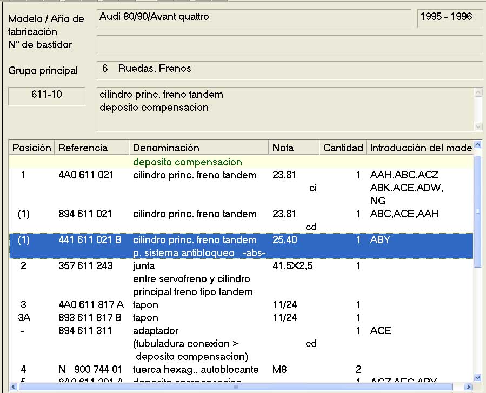Click the parts table vertical scrollbar thumb
Viewport: 486px width, 393px height.
point(478,211)
